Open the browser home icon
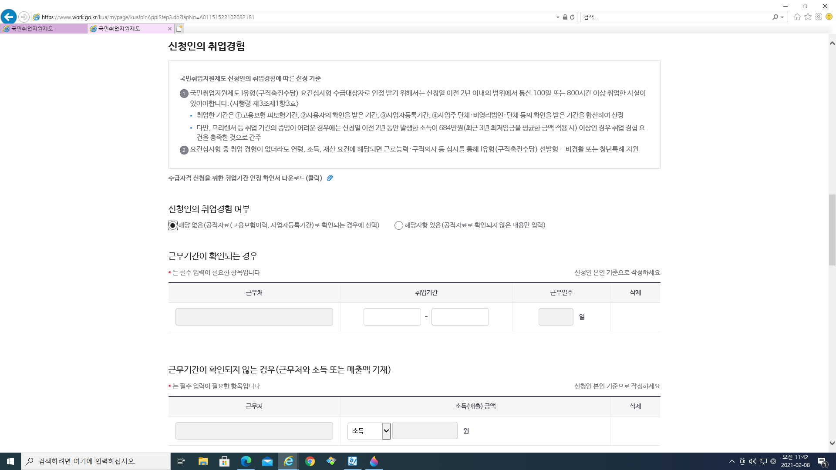Viewport: 836px width, 470px height. point(797,17)
